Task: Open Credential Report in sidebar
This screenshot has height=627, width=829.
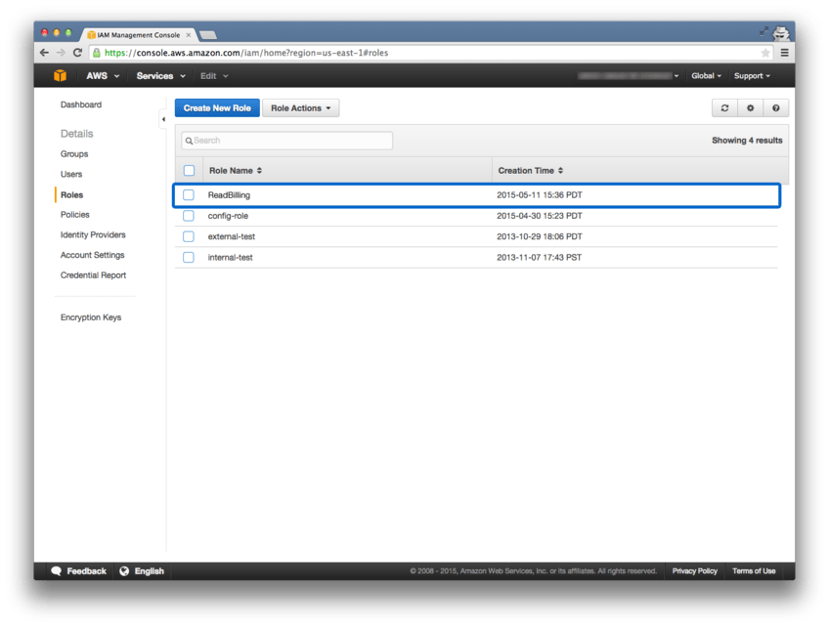Action: point(93,275)
